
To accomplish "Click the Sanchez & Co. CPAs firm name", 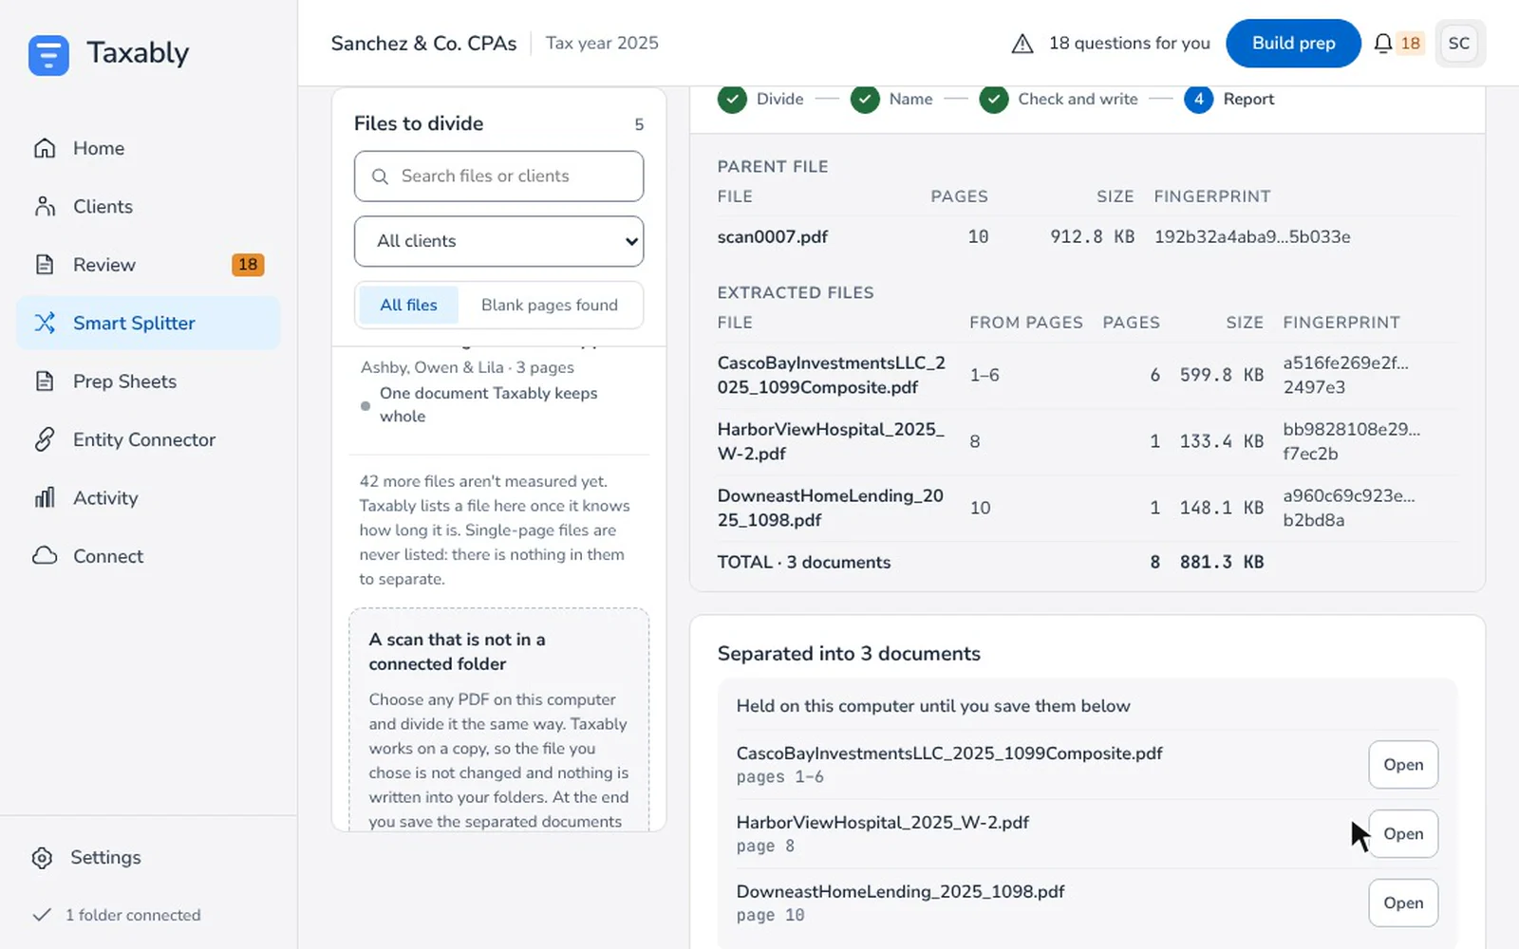I will point(423,44).
